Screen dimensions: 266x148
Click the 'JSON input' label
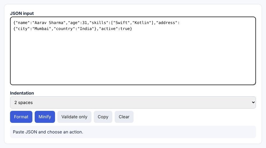tap(22, 13)
